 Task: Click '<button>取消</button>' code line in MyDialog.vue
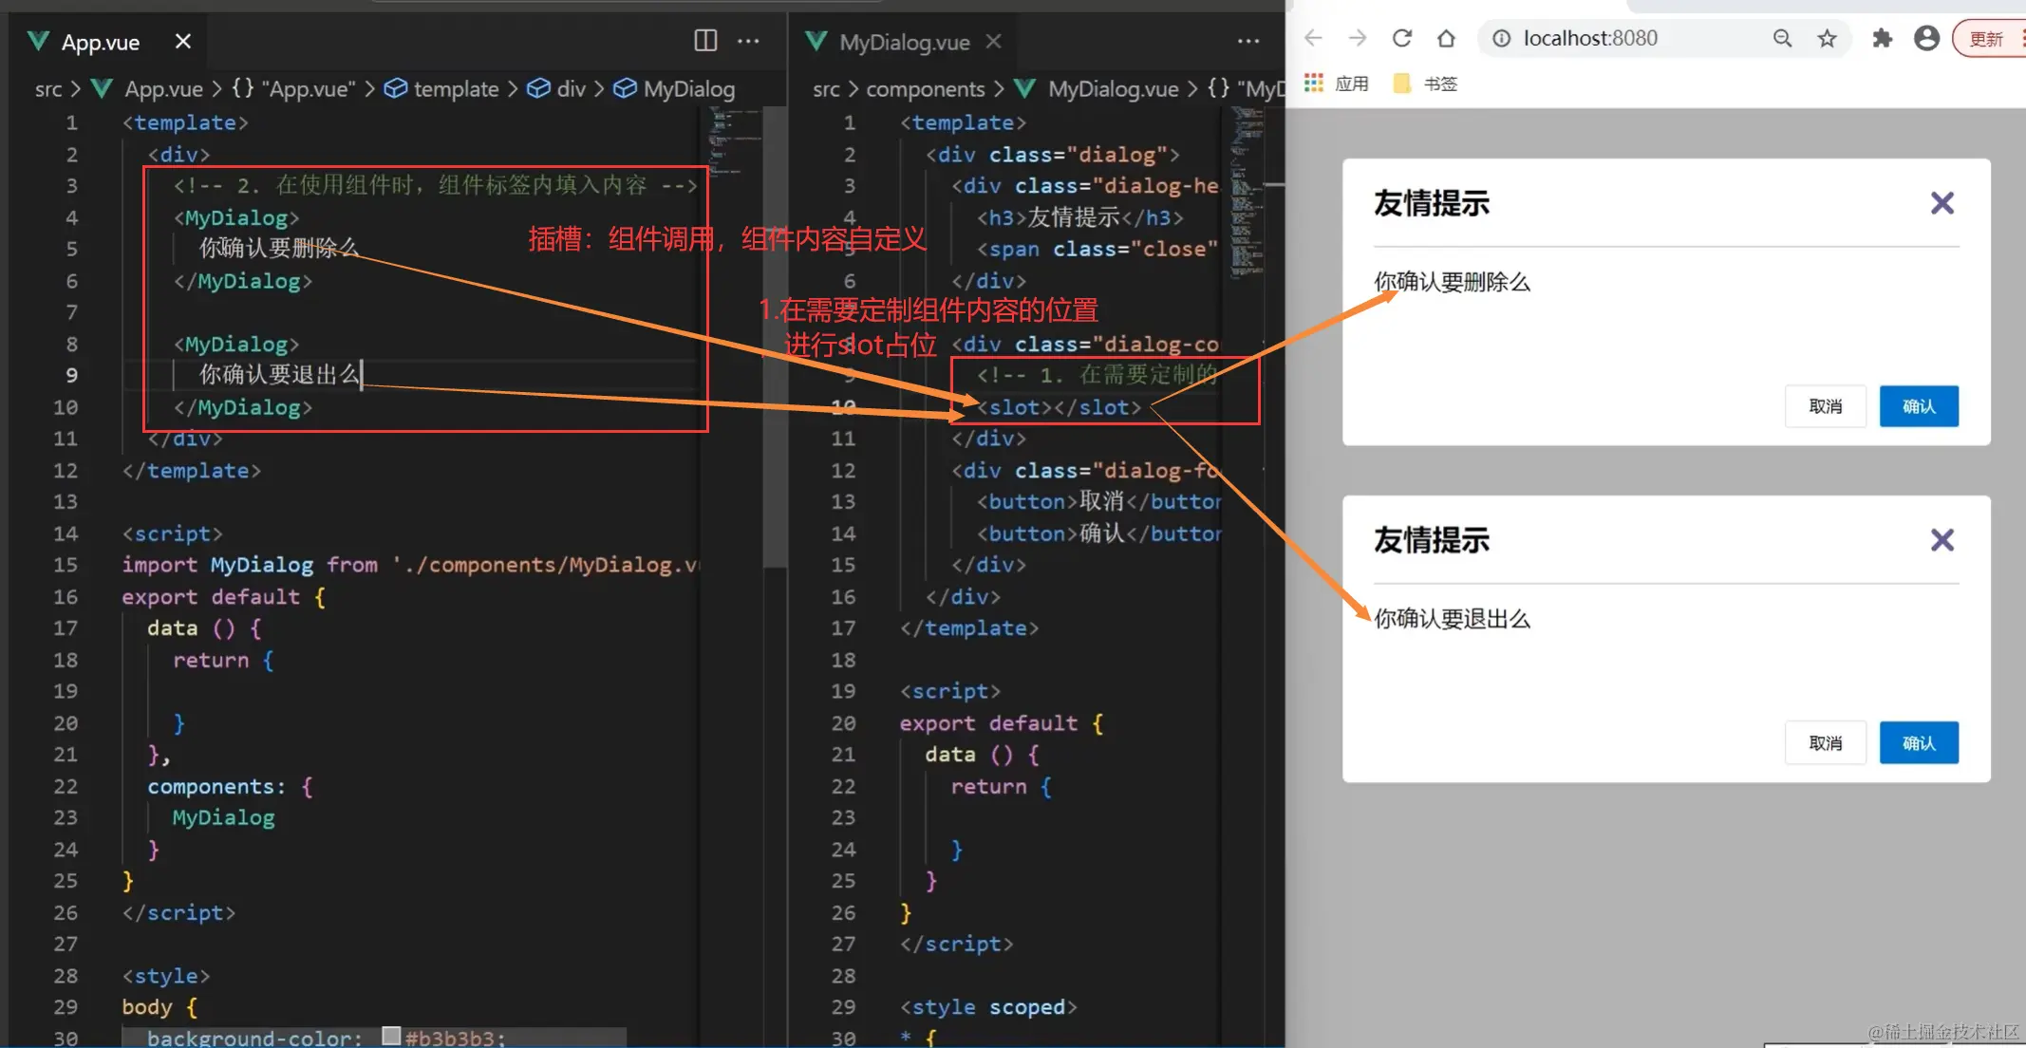(1099, 501)
